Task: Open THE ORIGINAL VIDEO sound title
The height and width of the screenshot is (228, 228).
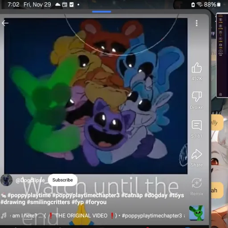Action: [x=81, y=216]
